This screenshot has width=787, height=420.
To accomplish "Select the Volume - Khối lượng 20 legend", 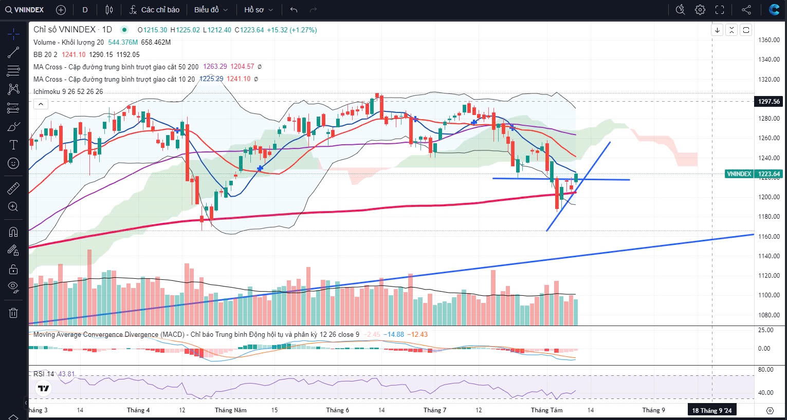I will tap(68, 42).
